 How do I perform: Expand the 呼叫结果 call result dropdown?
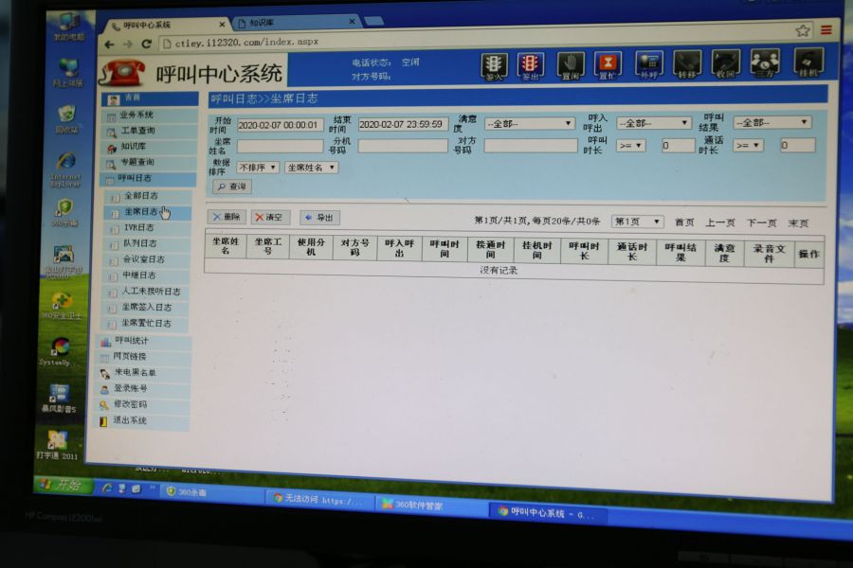click(x=771, y=122)
